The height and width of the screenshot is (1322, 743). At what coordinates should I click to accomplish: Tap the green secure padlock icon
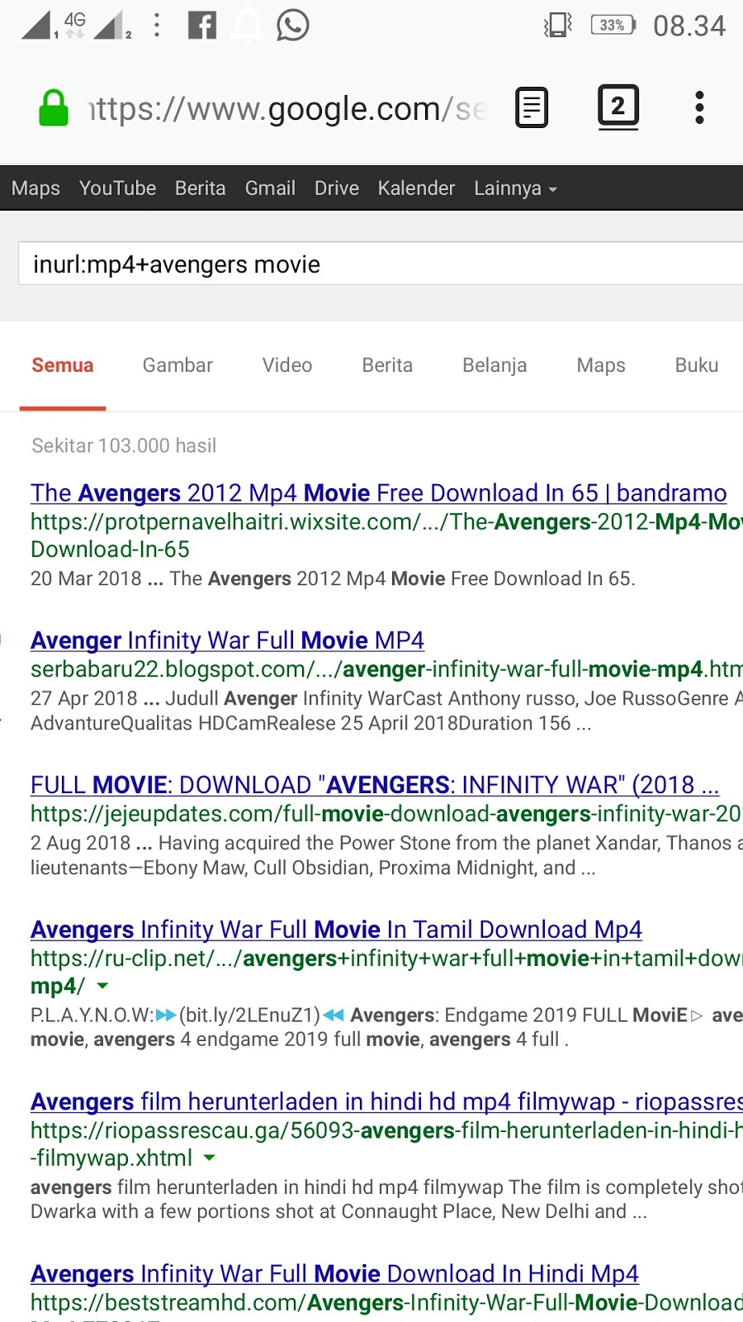point(54,108)
